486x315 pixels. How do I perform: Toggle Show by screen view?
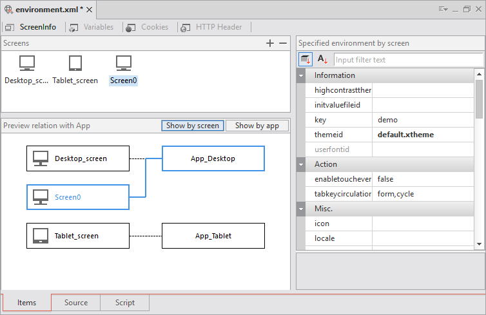pos(193,126)
